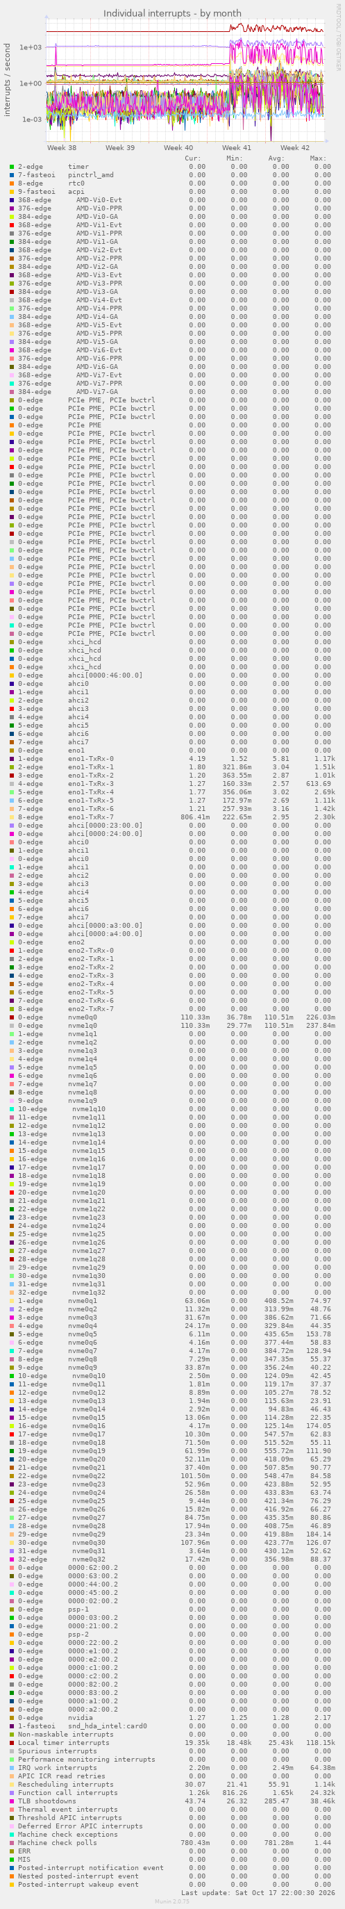Click the 'Munin 2.0.75' footer text
Screen dimensions: 345x1909
172,1901
